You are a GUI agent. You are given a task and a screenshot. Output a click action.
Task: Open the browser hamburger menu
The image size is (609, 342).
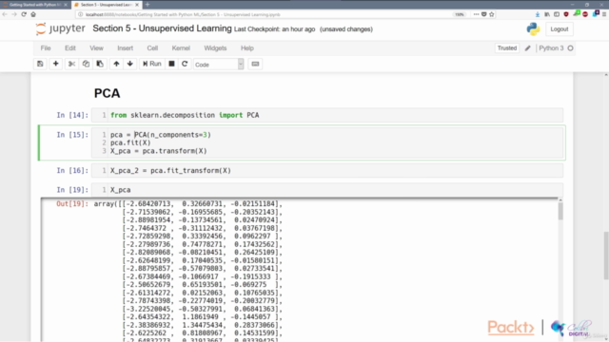coord(604,14)
